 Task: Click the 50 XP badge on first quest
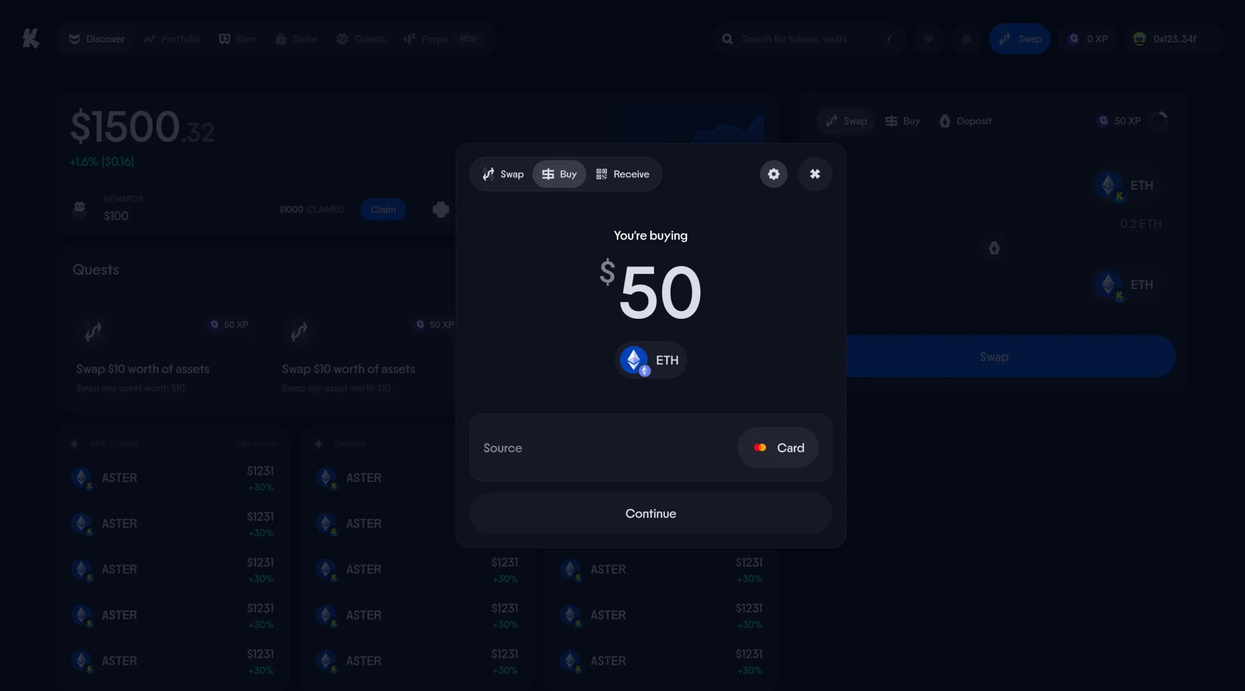tap(229, 325)
